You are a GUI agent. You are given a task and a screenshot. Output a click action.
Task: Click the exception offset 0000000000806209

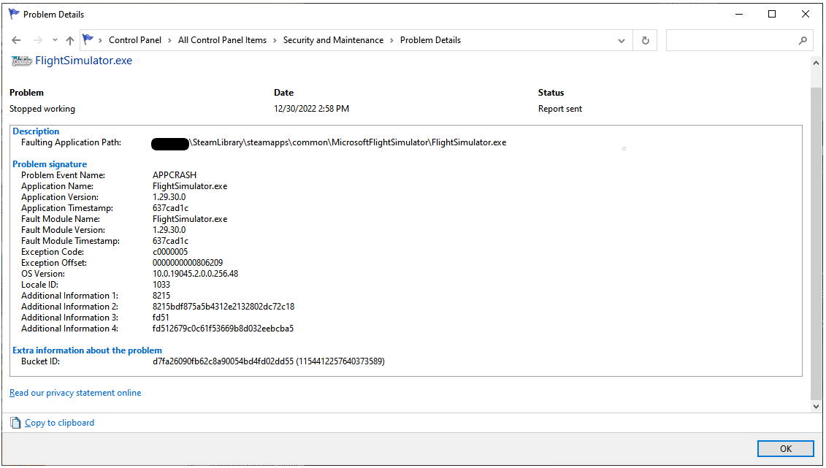pyautogui.click(x=188, y=263)
